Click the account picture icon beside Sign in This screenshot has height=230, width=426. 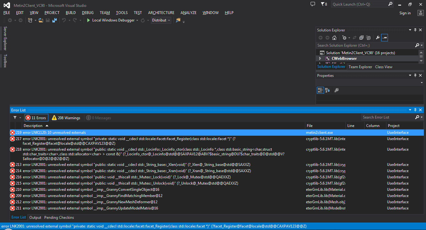(420, 13)
